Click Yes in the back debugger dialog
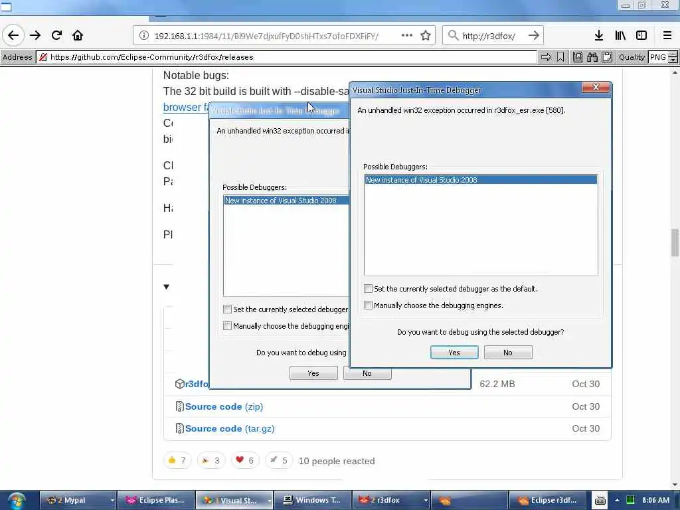Image resolution: width=680 pixels, height=510 pixels. pos(313,373)
